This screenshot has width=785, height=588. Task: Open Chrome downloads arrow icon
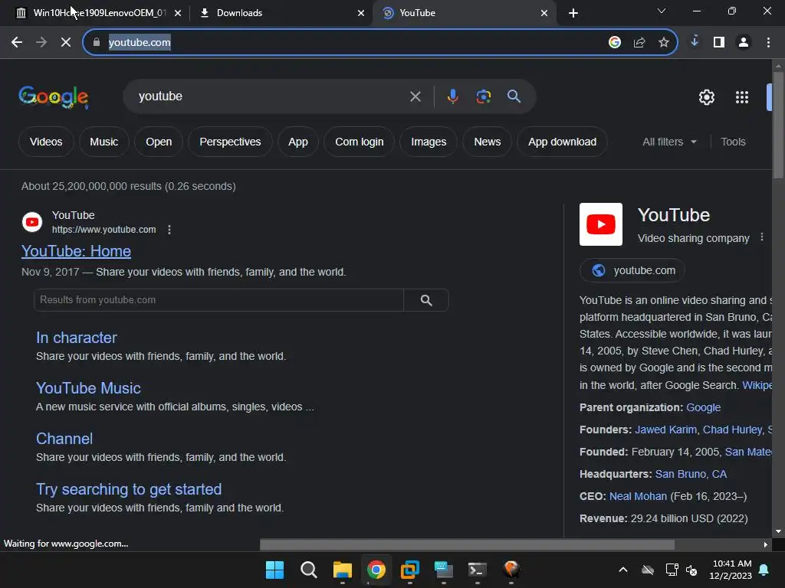695,41
